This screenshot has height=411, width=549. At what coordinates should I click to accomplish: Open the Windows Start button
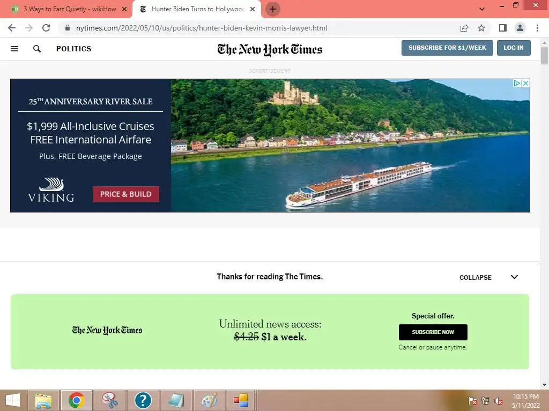[13, 400]
